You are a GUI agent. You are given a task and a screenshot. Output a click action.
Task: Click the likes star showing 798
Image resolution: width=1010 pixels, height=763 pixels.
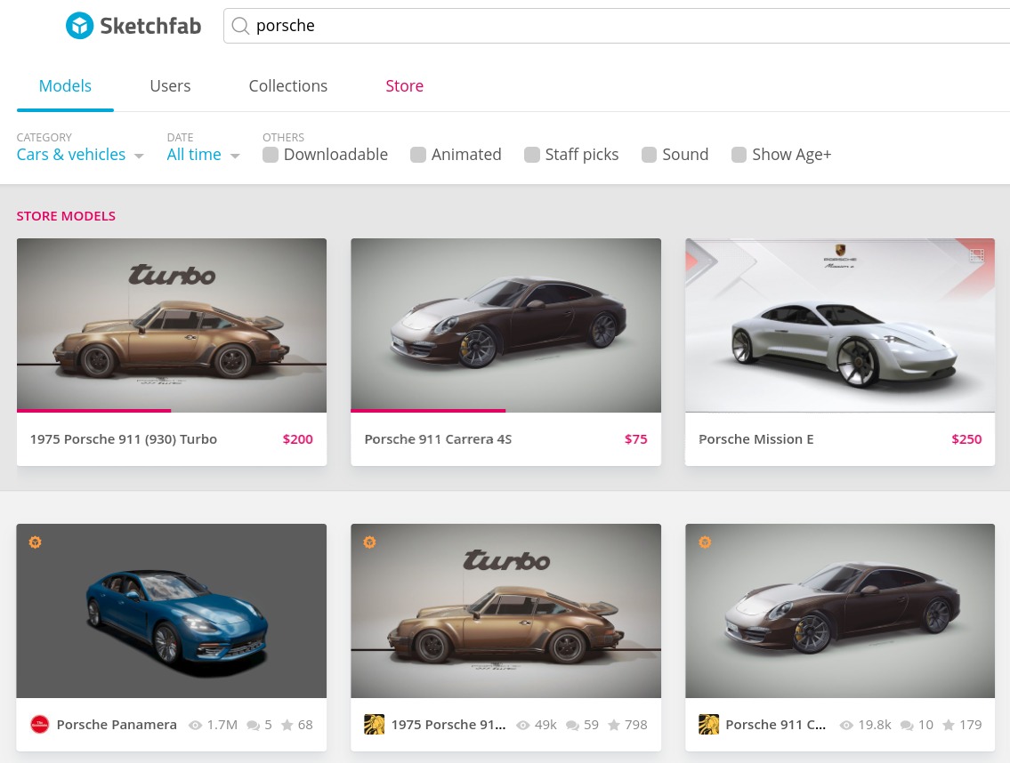point(614,725)
